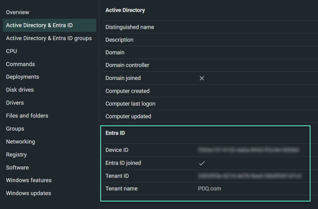
Task: View the Deployments section
Action: [23, 77]
